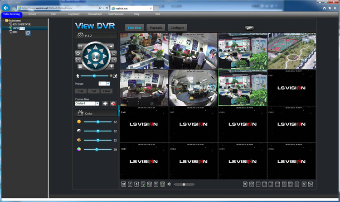Click the zoom in frame icon right of the dial
Viewport: 340px width, 202px height.
pos(114,60)
